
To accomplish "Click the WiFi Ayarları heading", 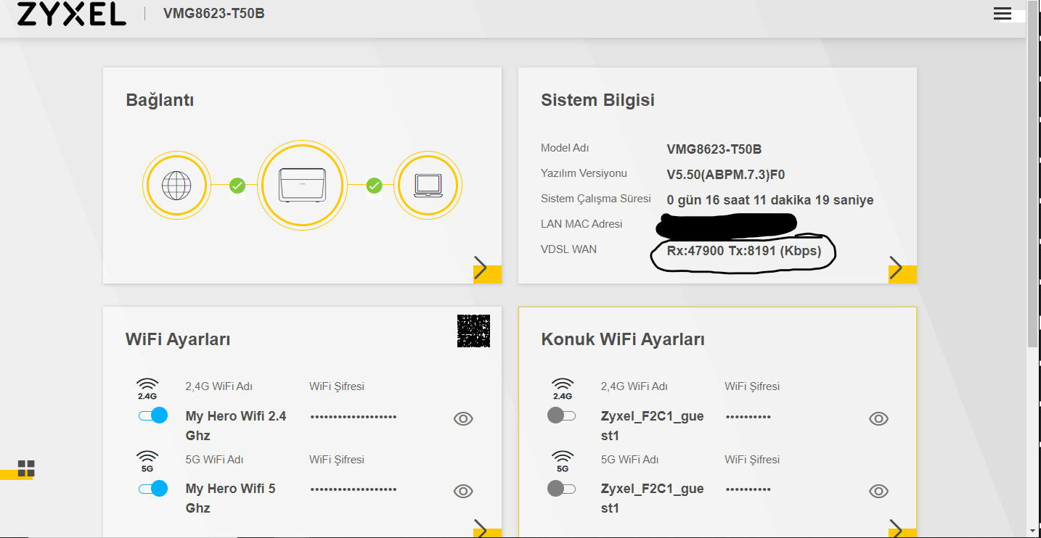I will tap(178, 339).
